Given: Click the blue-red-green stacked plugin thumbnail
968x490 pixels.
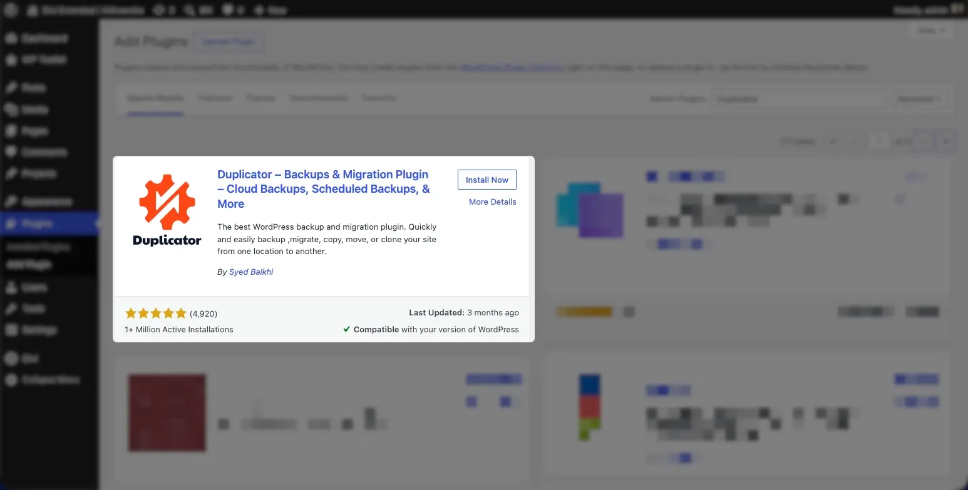Looking at the screenshot, I should coord(589,407).
